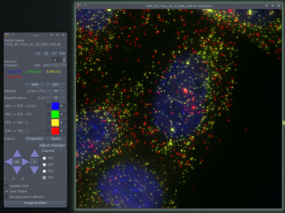This screenshot has width=285, height=213.
Task: Select the 455 channel radio button
Action: (44, 158)
